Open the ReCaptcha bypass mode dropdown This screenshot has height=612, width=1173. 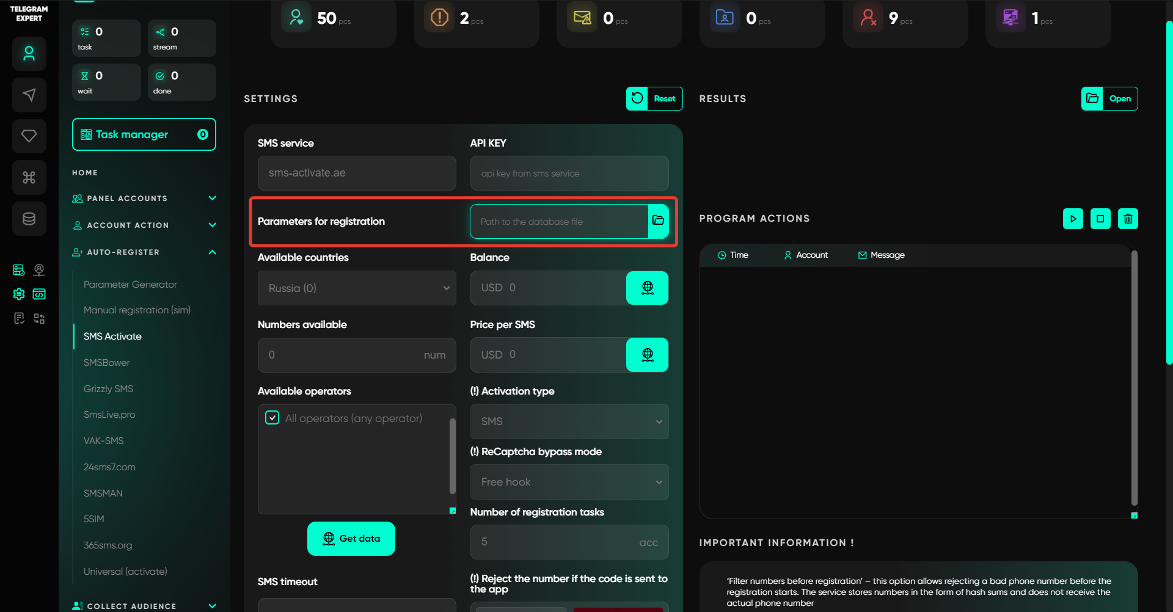[x=569, y=482]
